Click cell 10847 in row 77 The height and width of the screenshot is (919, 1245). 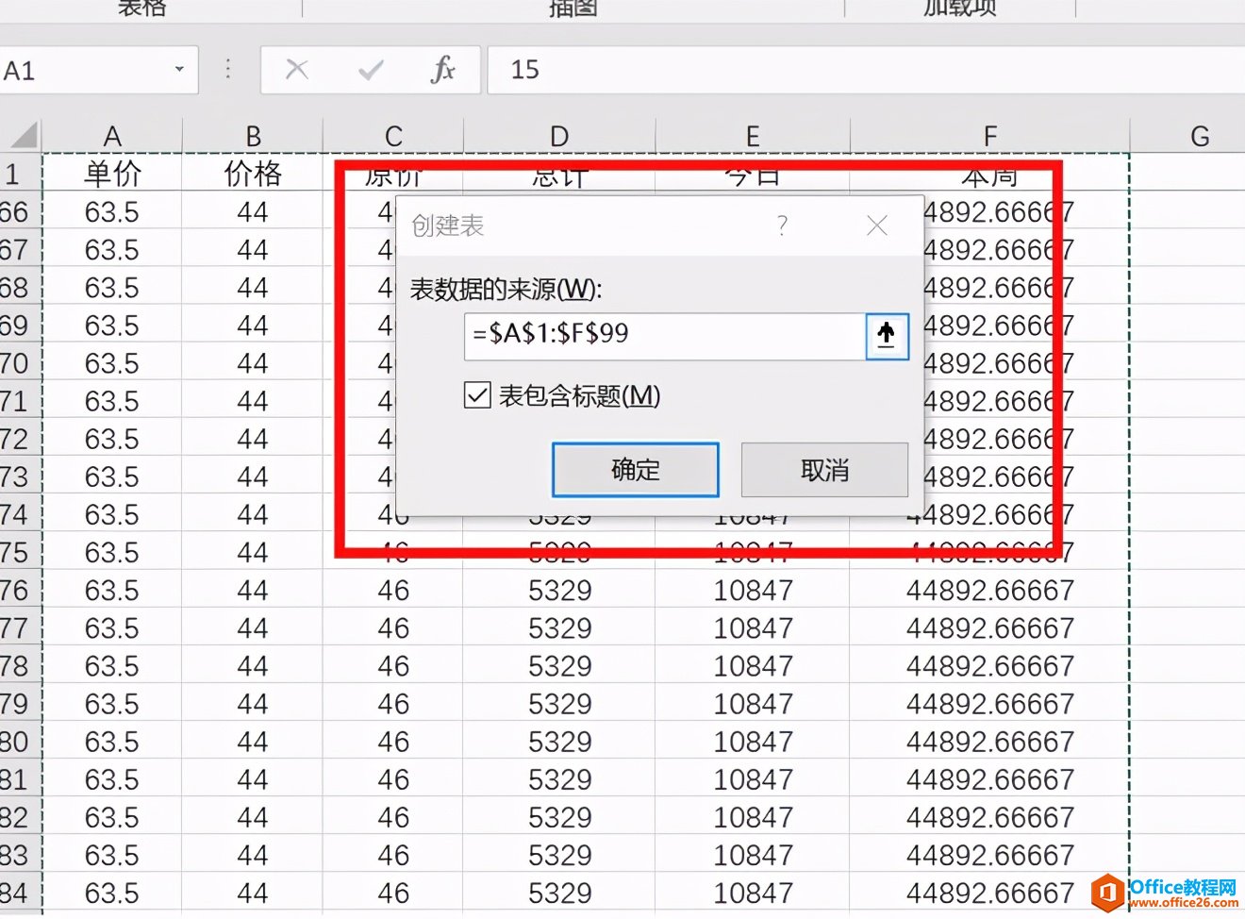coord(753,628)
